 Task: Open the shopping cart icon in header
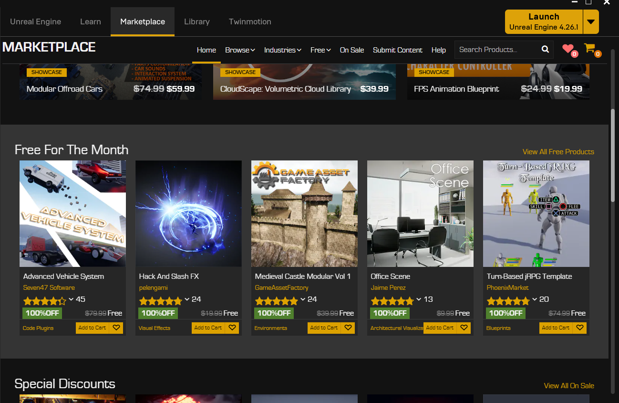(590, 48)
